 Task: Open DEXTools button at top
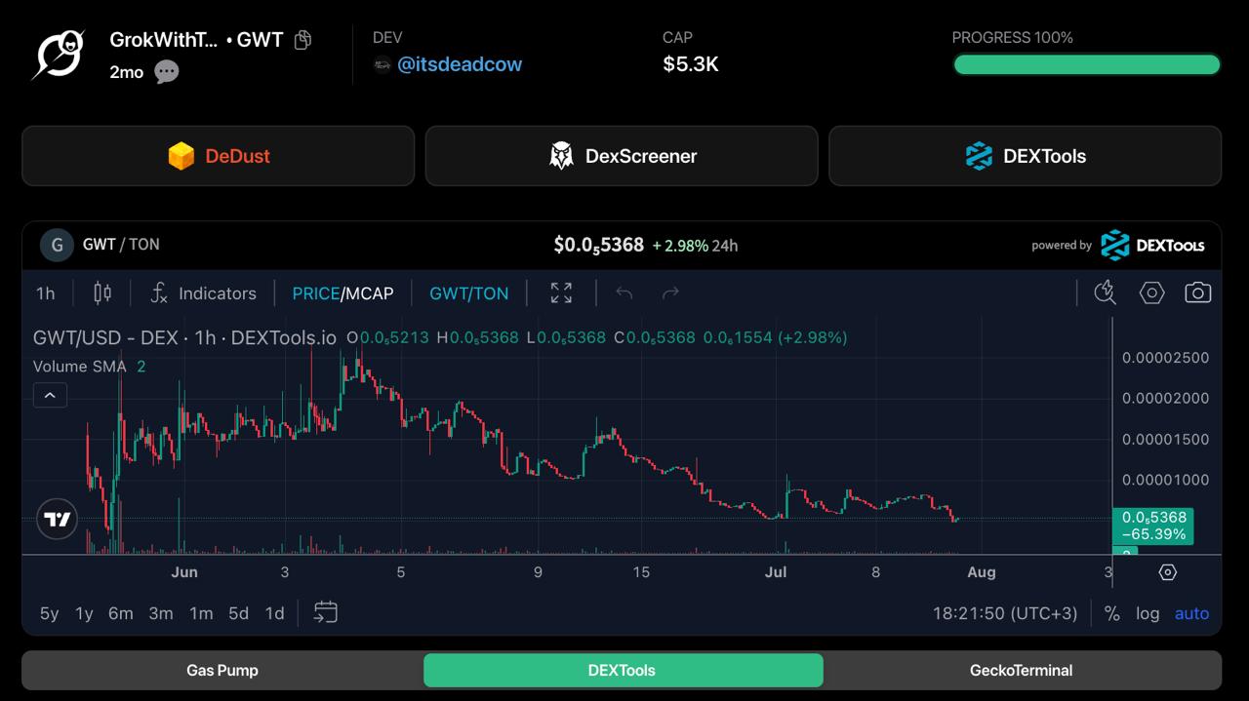1025,156
